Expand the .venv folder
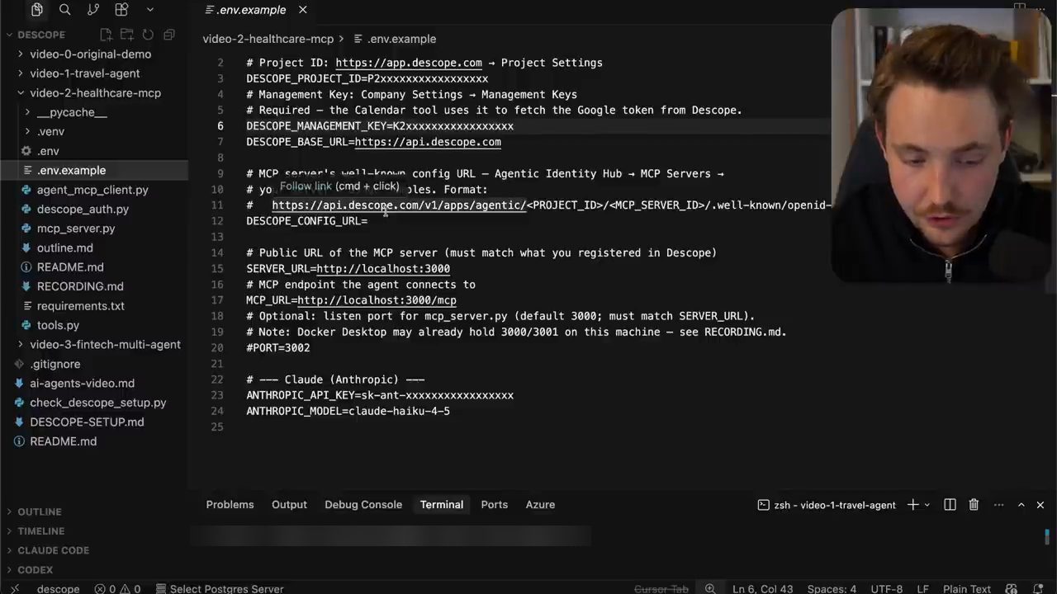 coord(50,131)
